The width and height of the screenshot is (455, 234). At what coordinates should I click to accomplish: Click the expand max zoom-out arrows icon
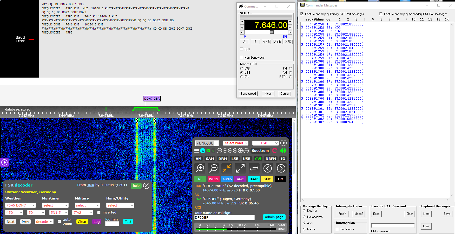240,168
